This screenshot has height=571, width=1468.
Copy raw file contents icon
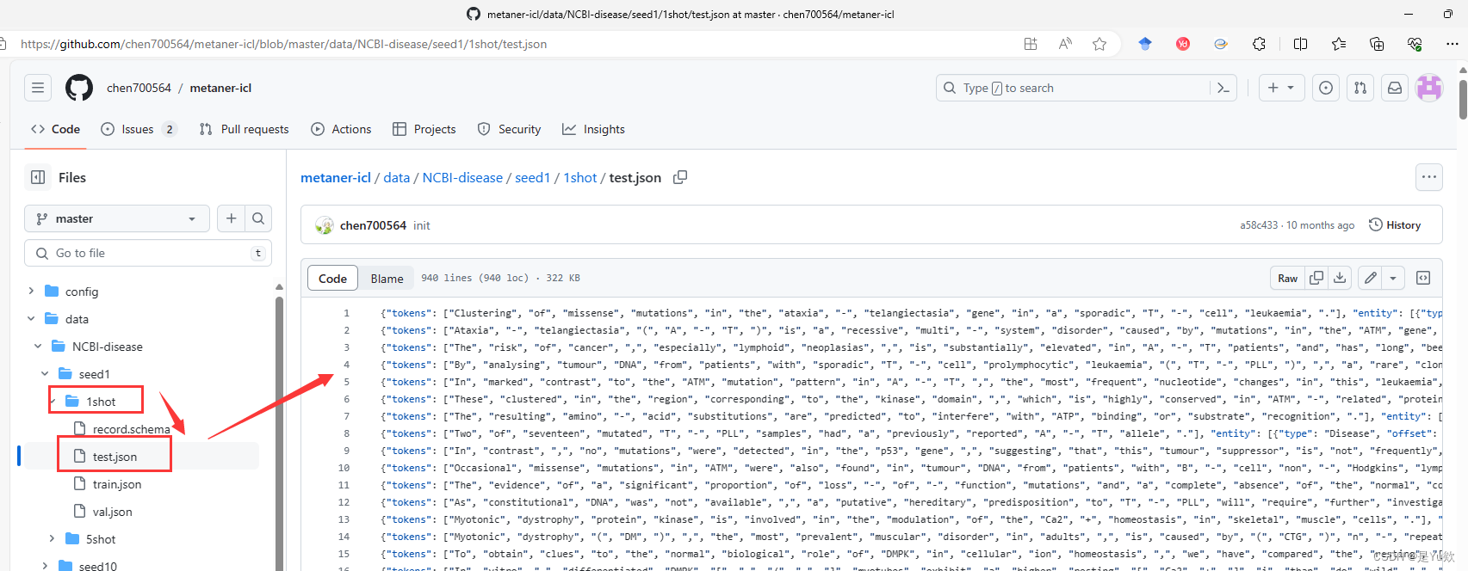[x=1316, y=278]
